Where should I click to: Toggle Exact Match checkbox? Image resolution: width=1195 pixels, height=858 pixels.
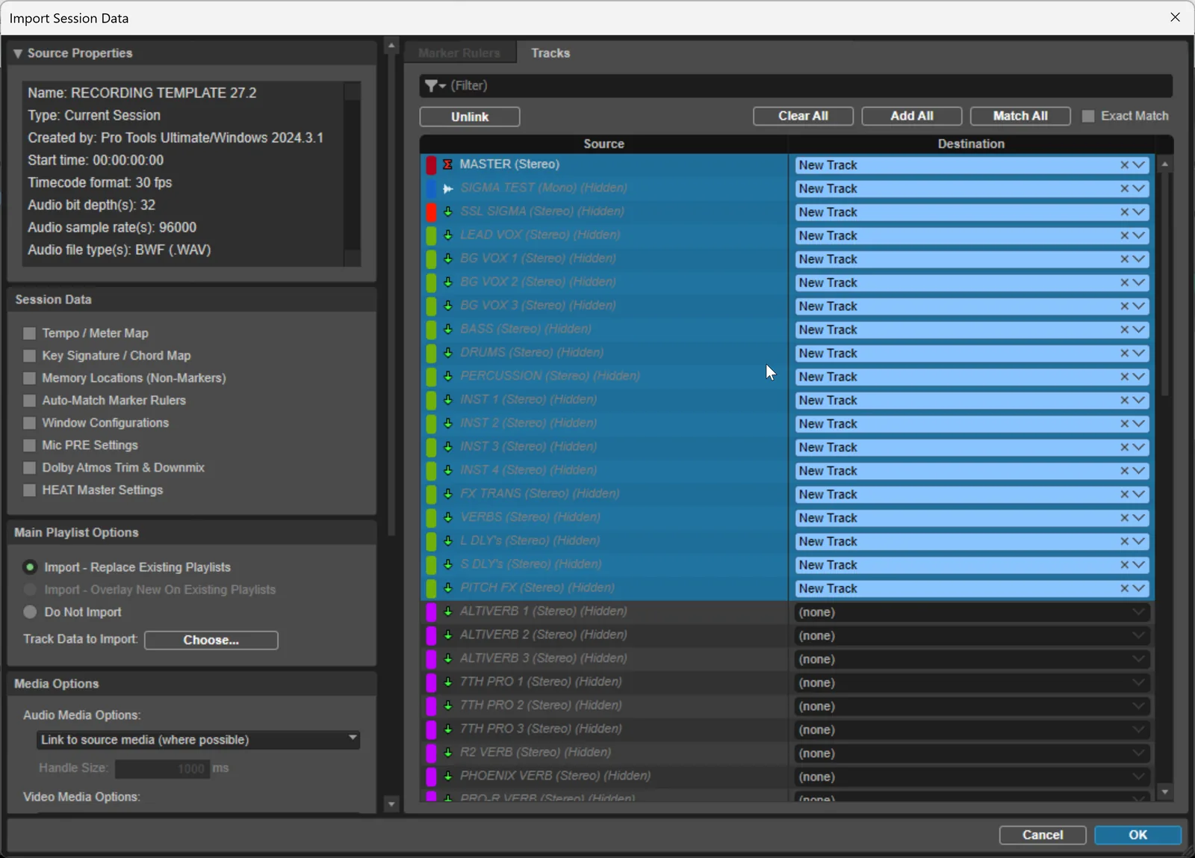(1088, 116)
